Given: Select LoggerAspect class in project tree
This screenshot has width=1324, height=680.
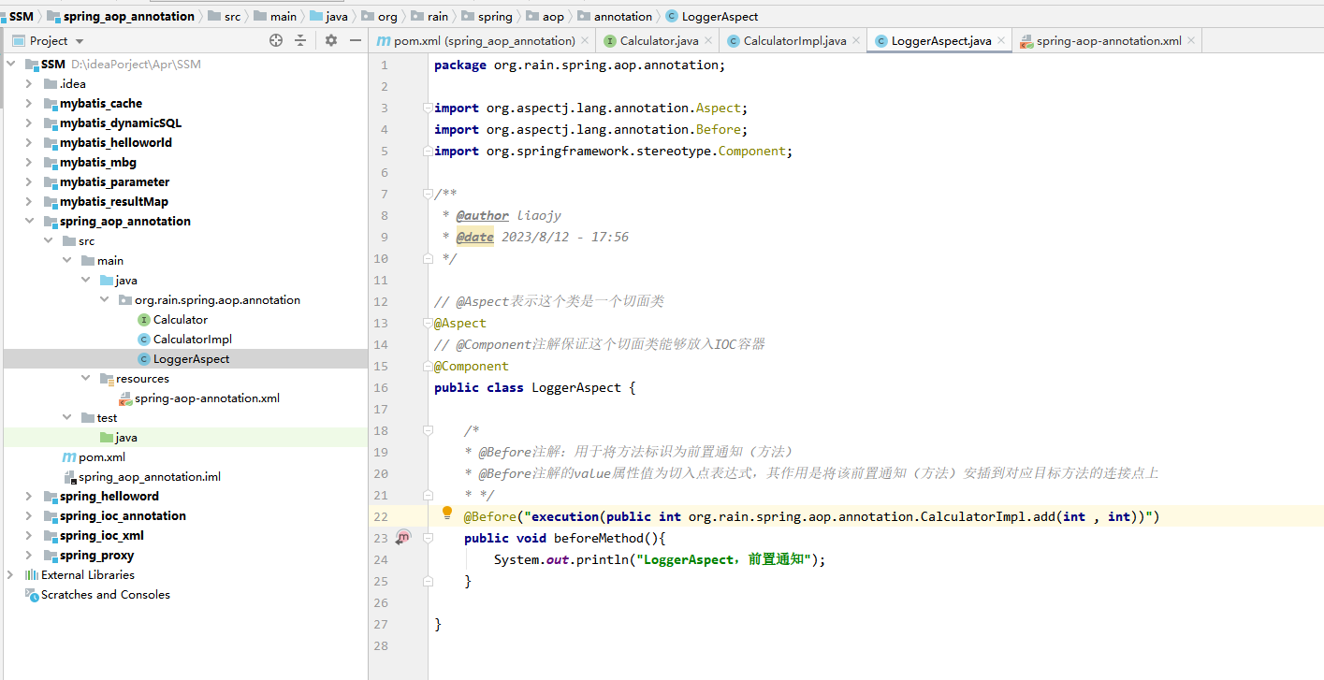Looking at the screenshot, I should (x=191, y=359).
